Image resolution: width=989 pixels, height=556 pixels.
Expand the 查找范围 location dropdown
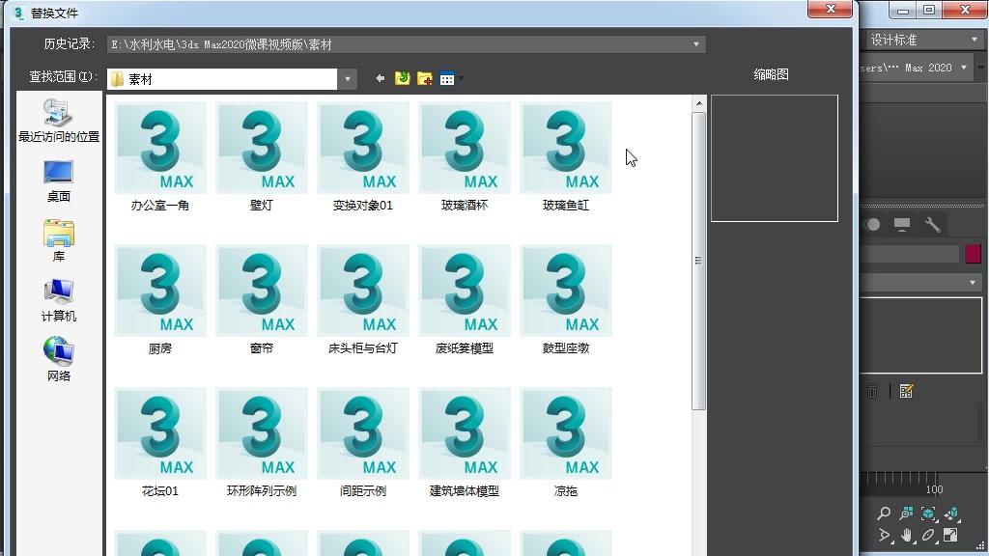pyautogui.click(x=346, y=78)
